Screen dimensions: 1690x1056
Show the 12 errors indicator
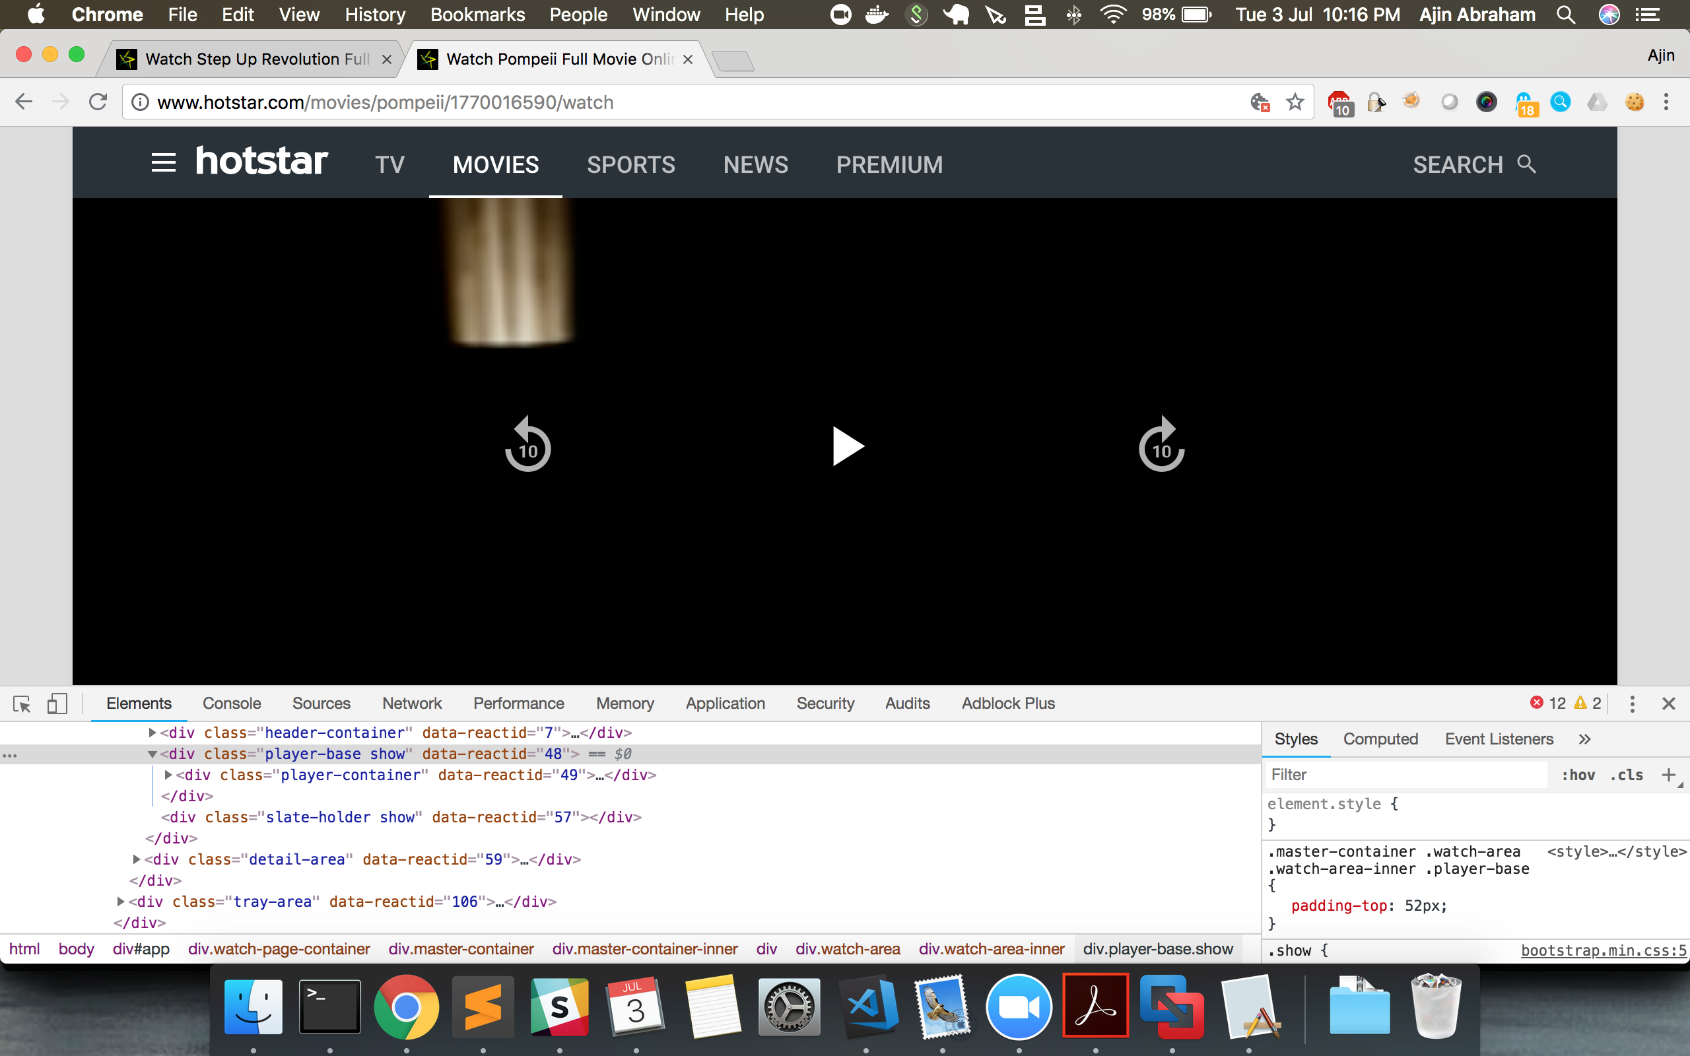[x=1547, y=704]
